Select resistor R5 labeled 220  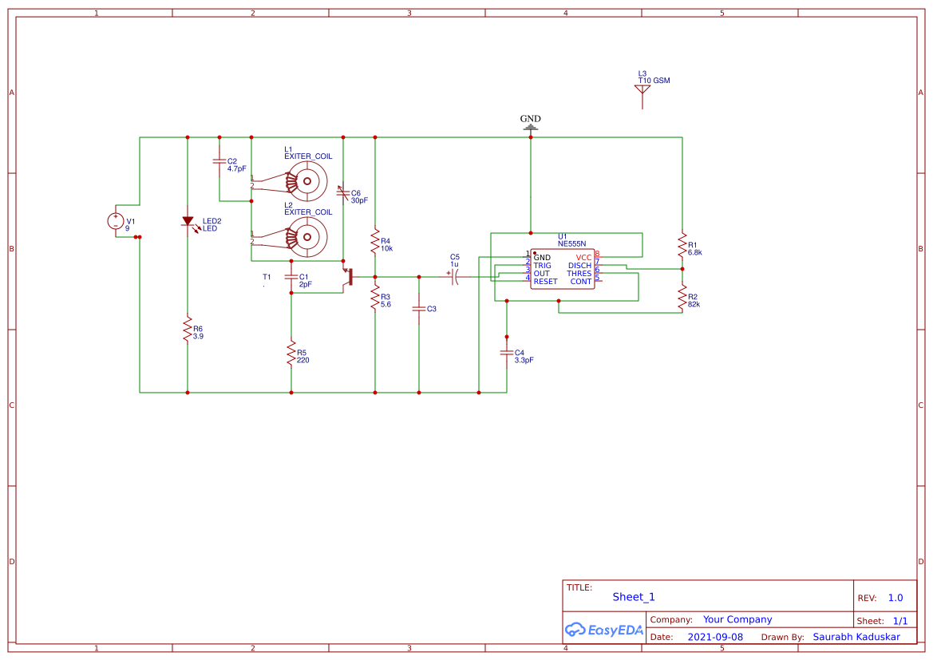pos(291,354)
